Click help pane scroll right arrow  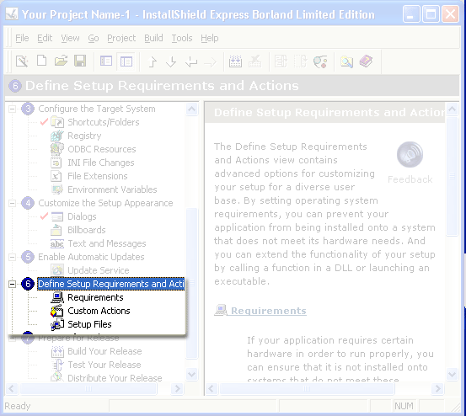coord(437,388)
